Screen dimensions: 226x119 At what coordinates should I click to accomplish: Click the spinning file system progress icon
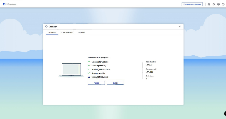click(89, 77)
